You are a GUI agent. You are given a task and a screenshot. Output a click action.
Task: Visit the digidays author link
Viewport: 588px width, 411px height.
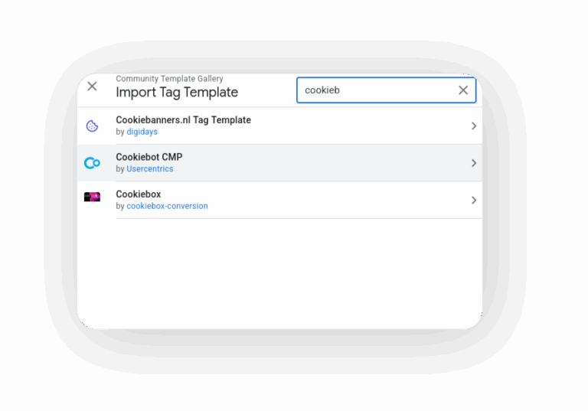(142, 132)
